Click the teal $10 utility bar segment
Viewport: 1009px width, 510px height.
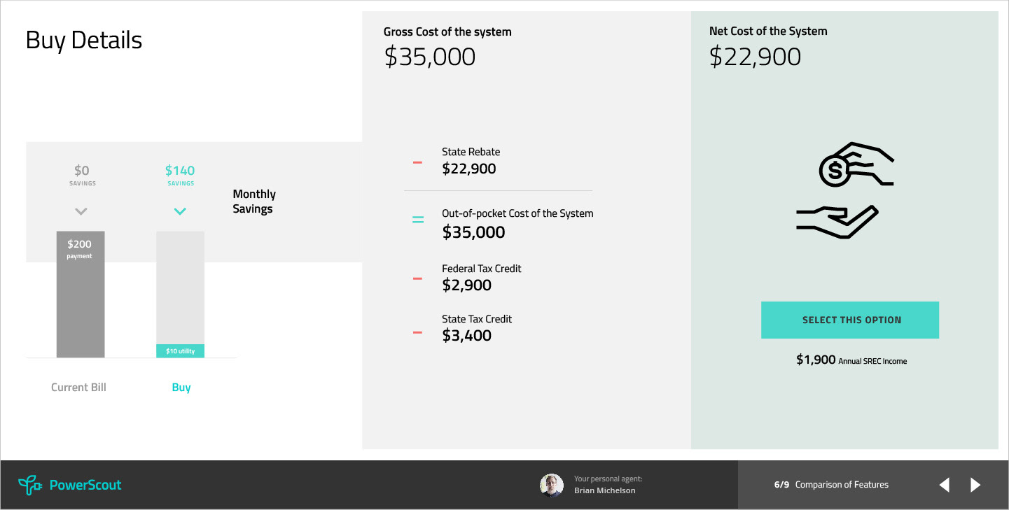(180, 350)
